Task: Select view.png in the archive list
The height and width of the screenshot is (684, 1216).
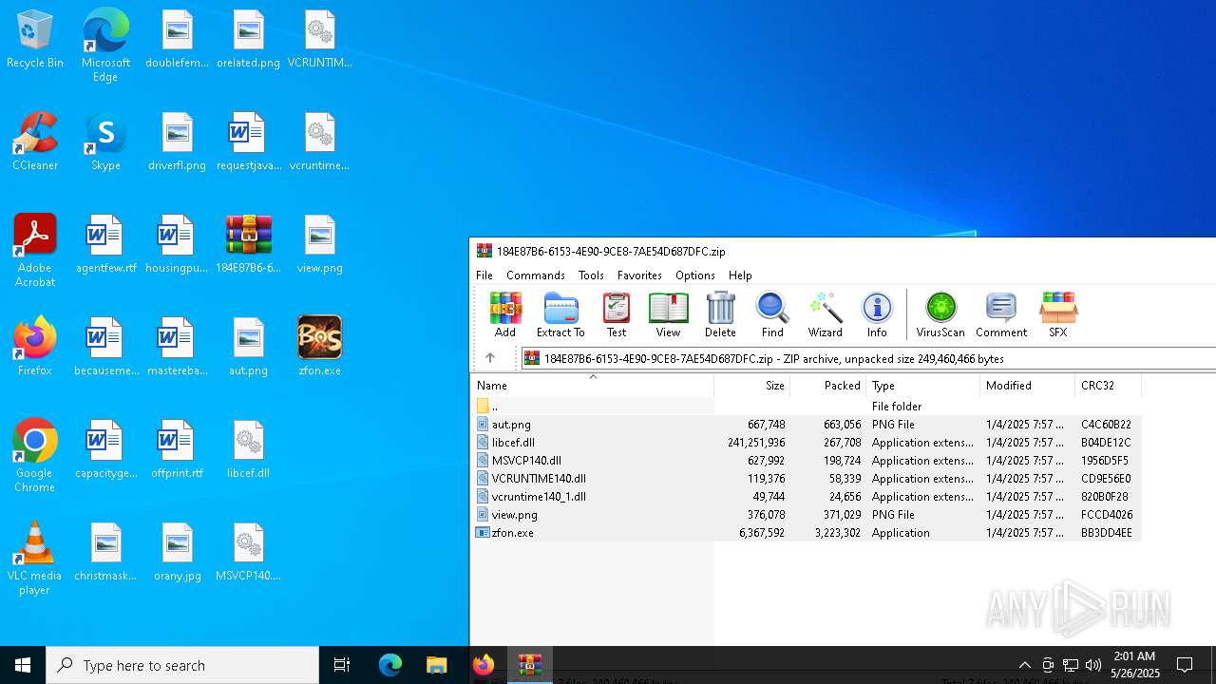Action: coord(806,515)
